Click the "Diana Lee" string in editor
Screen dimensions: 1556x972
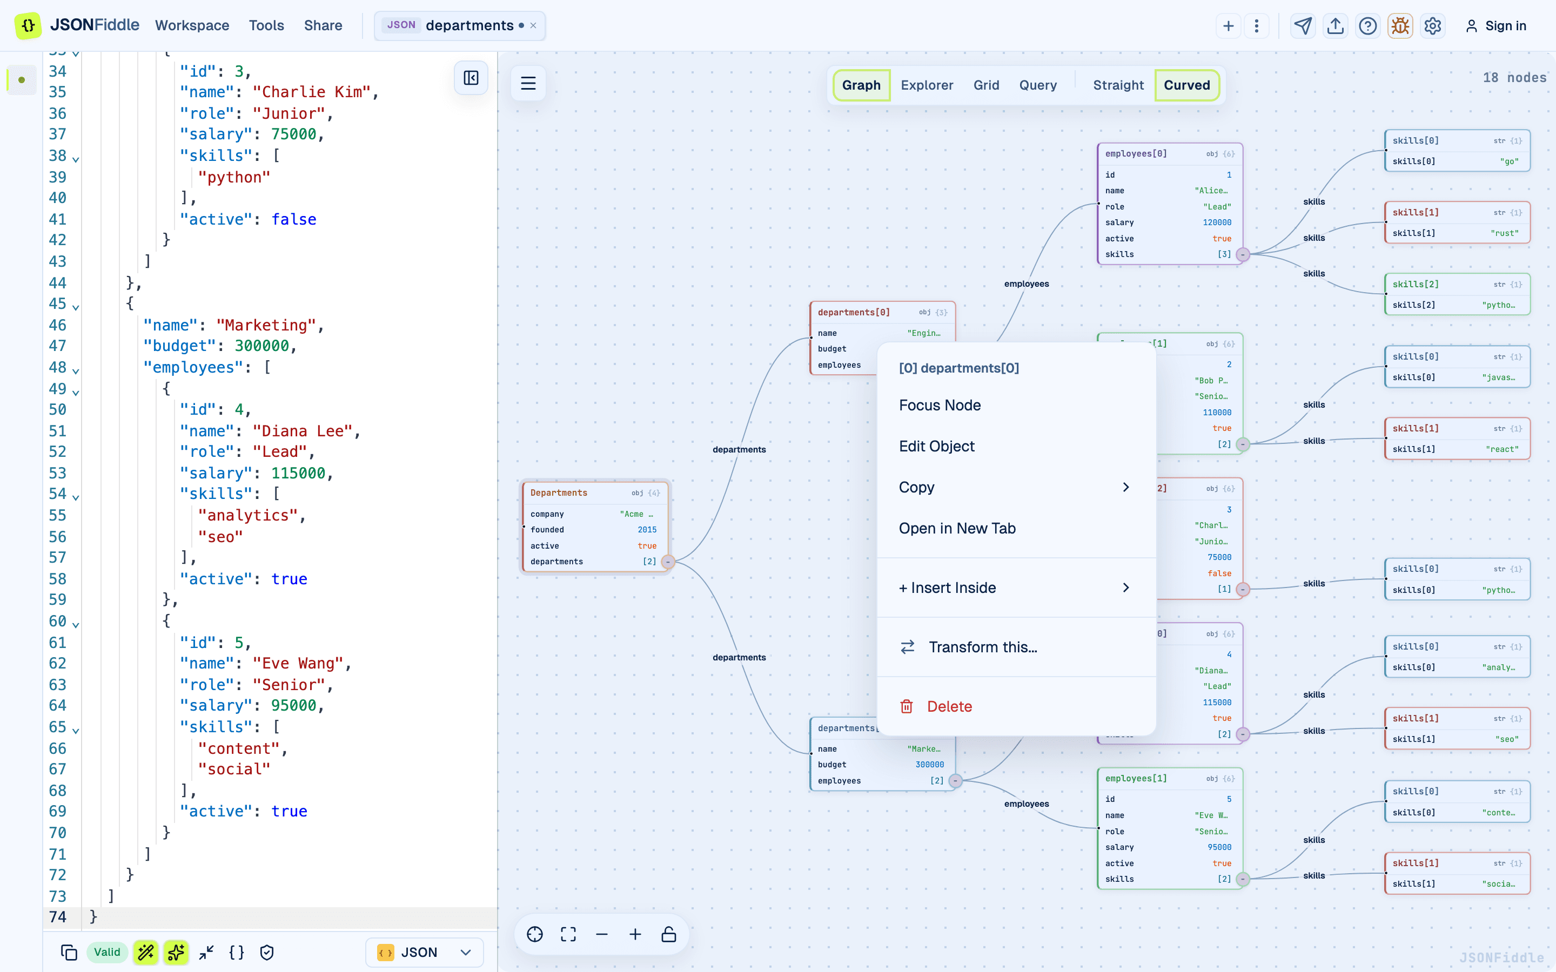[x=302, y=431]
